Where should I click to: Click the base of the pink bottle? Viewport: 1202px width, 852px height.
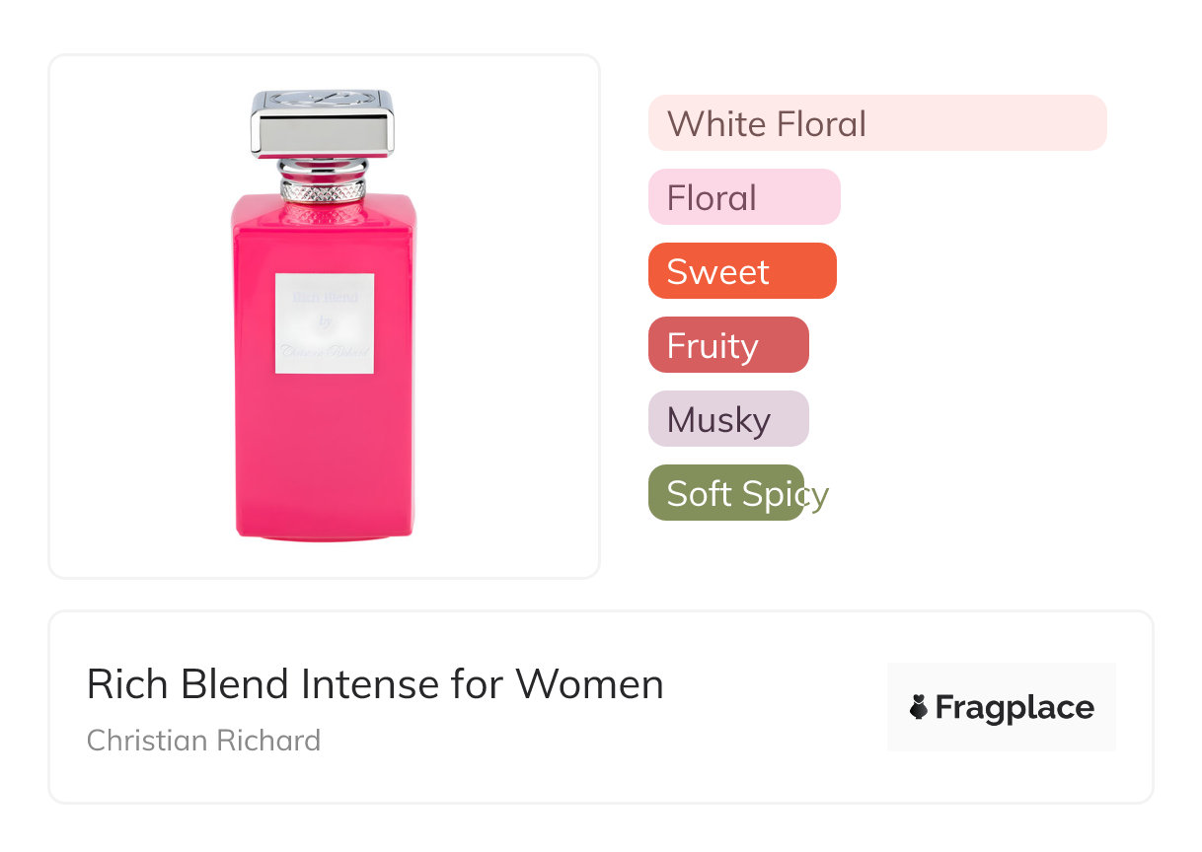tap(324, 528)
